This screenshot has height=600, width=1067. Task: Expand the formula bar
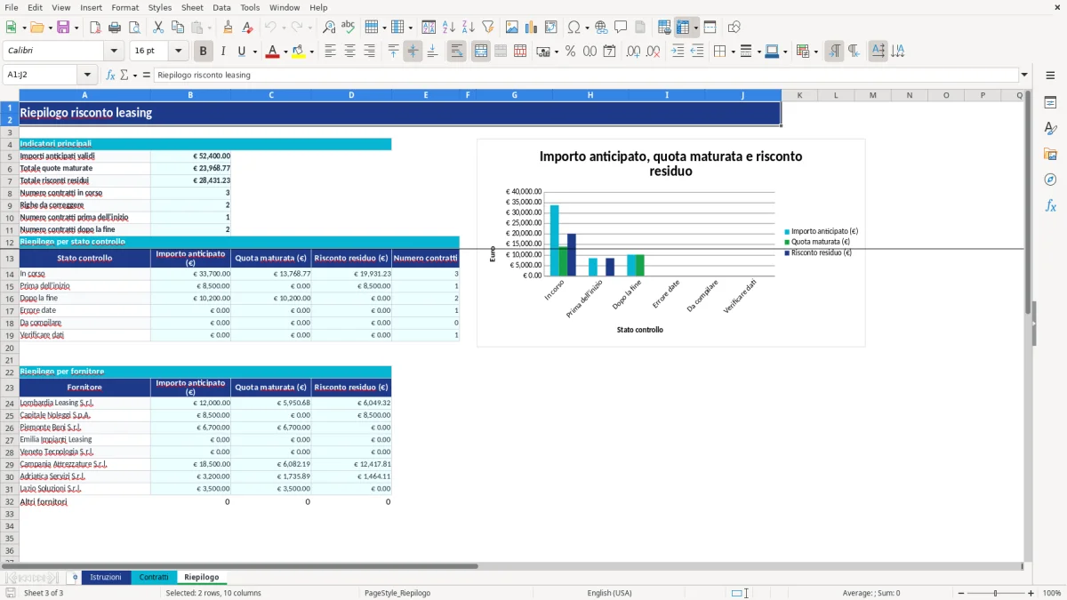(x=1024, y=75)
